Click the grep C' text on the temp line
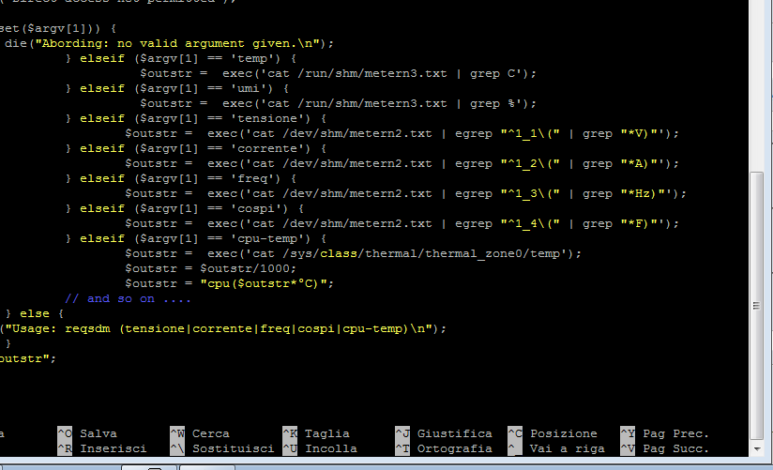773x470 pixels. point(496,73)
